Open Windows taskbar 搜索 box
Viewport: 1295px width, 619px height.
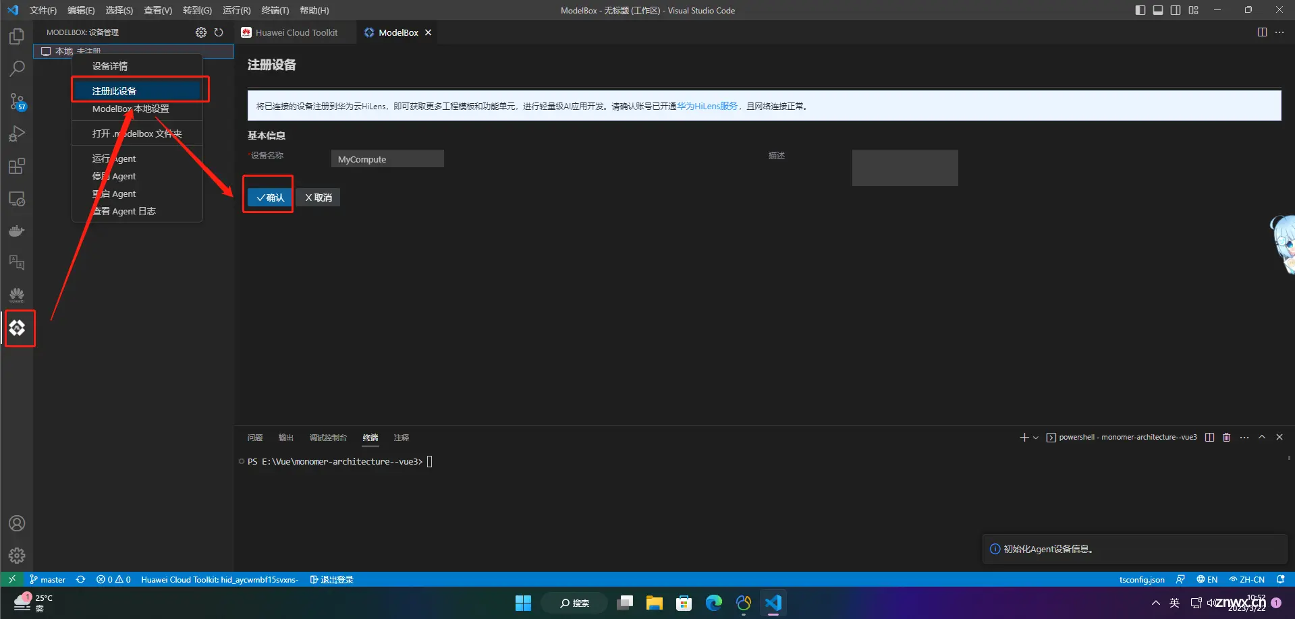pos(574,603)
